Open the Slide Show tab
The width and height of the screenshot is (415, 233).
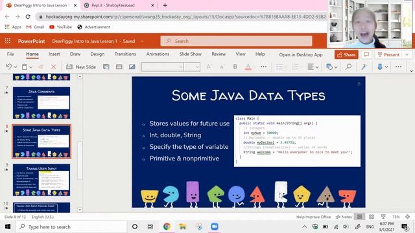tap(190, 54)
